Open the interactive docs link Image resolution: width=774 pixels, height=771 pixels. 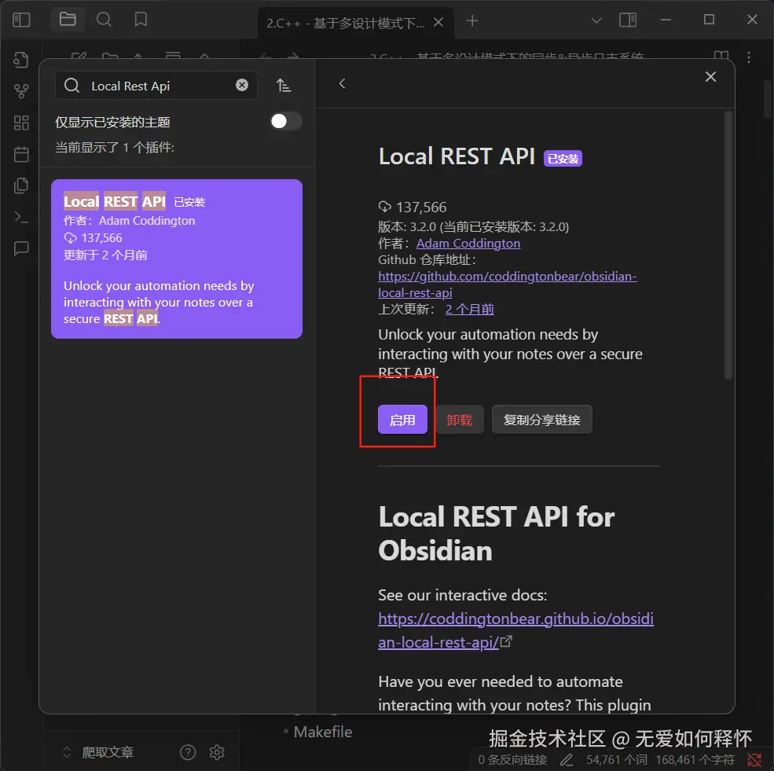515,630
